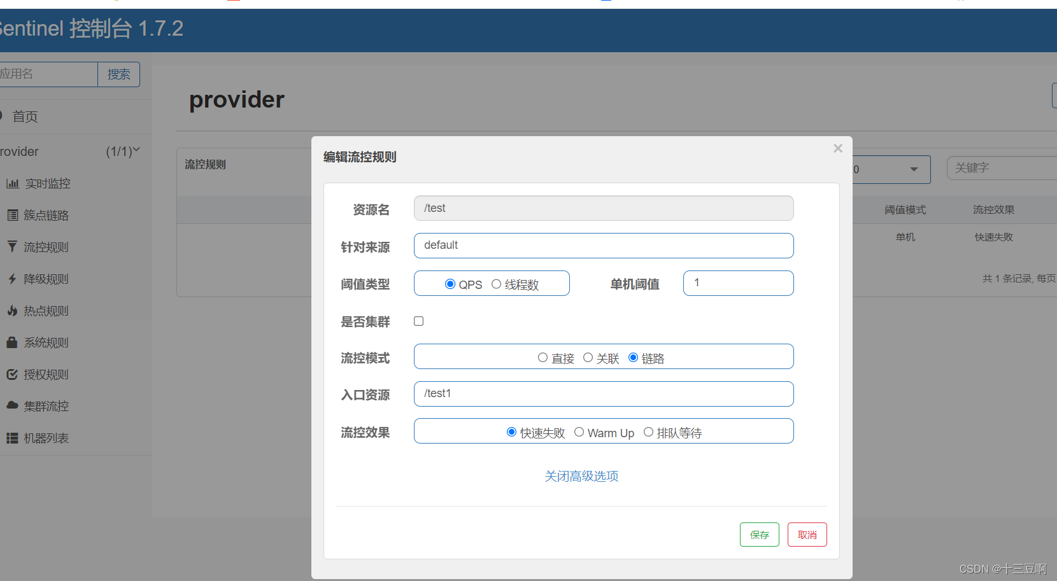1057x581 pixels.
Task: Open 实时监控 menu item
Action: click(48, 183)
